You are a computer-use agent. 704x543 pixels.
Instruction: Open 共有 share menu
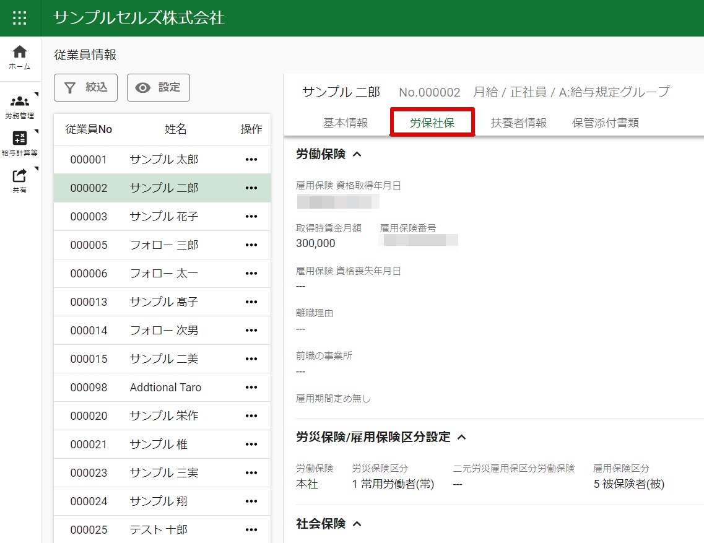(x=20, y=181)
